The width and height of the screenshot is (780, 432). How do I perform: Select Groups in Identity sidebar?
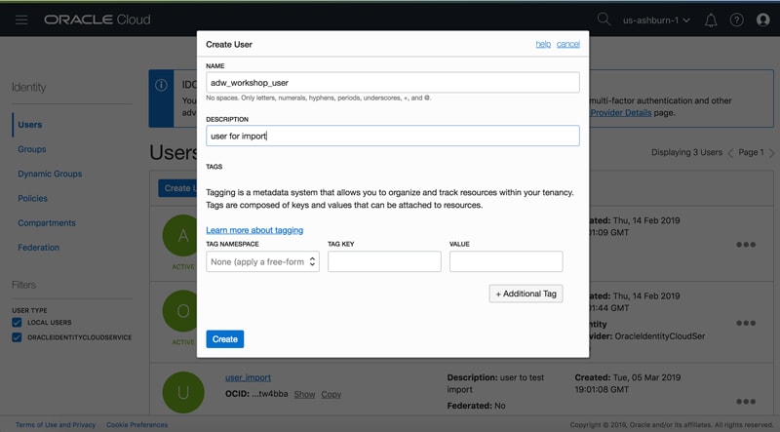[x=32, y=149]
